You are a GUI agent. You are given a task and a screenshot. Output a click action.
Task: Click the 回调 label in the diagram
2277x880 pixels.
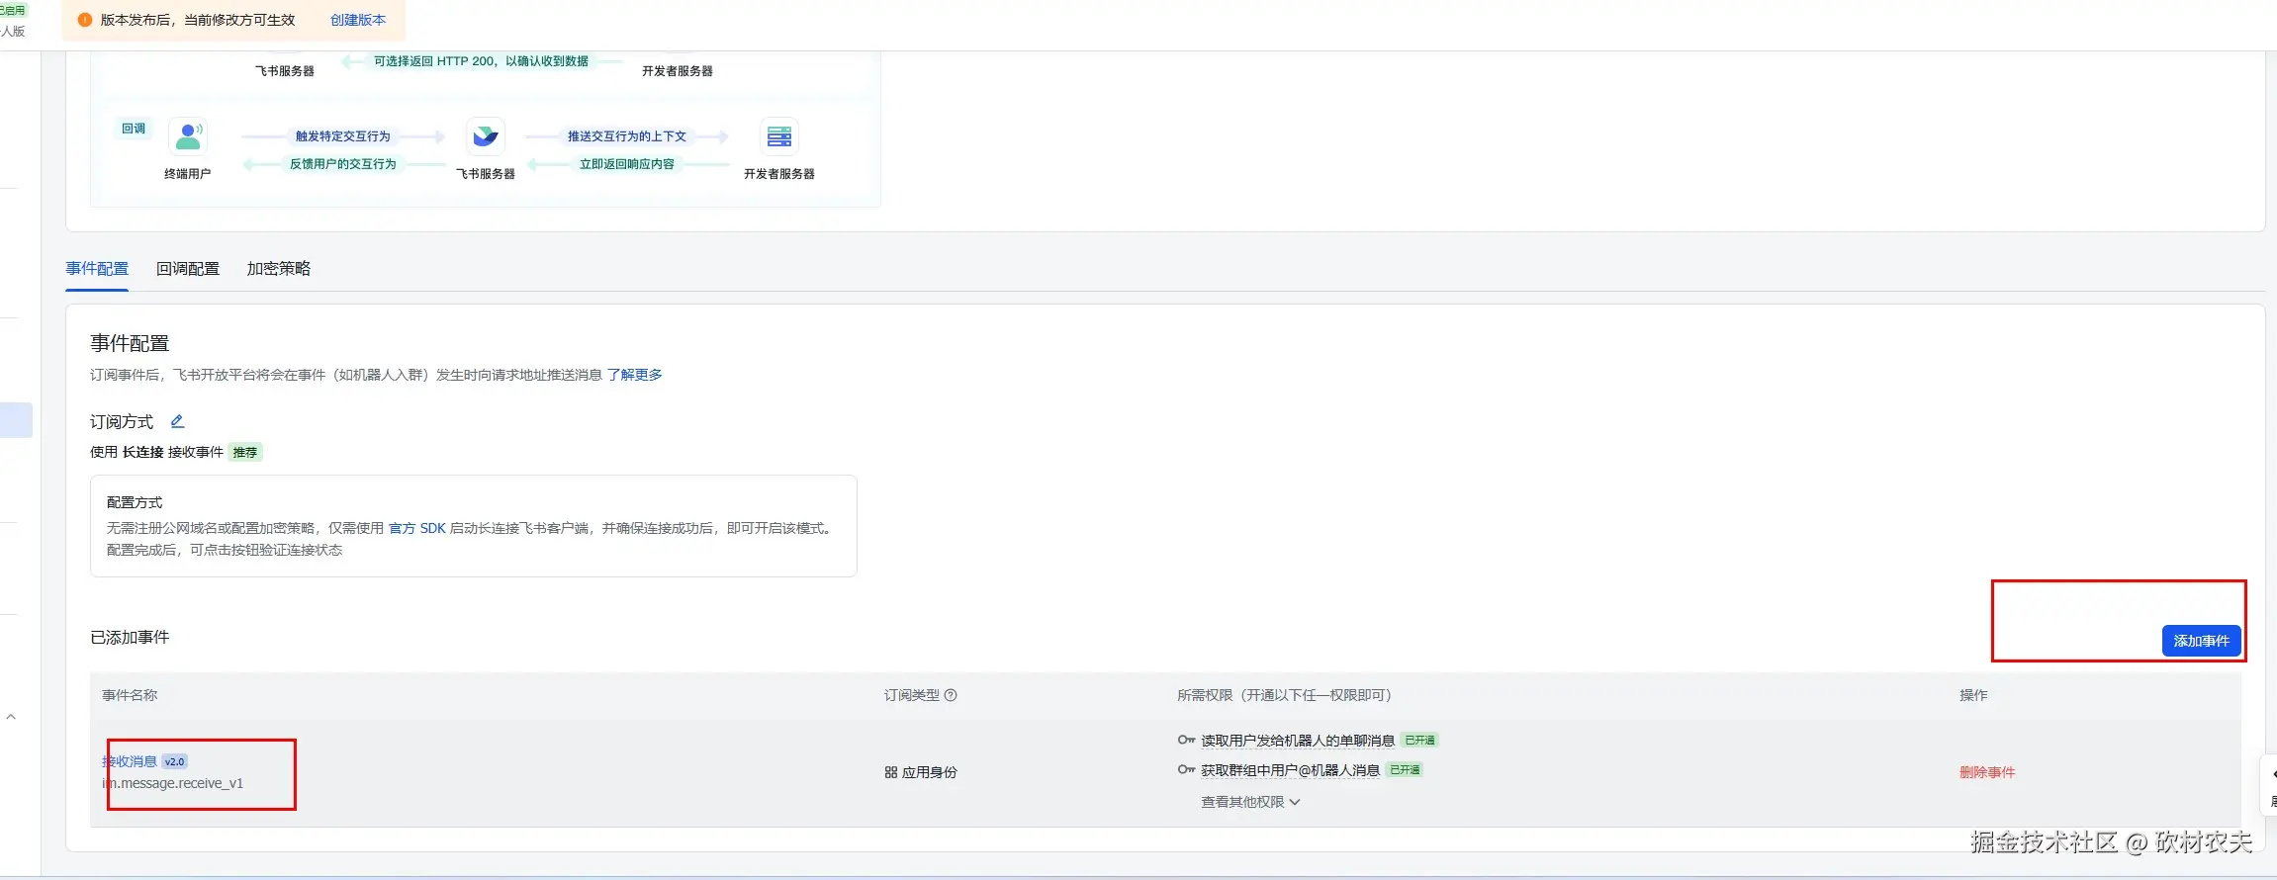pos(134,129)
